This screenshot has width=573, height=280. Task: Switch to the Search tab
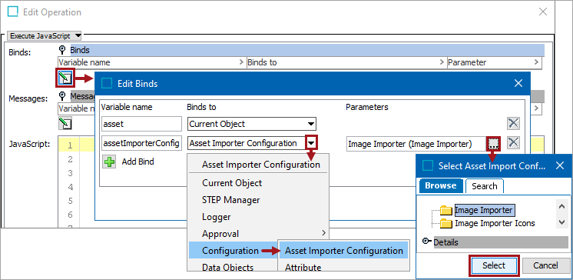coord(484,186)
